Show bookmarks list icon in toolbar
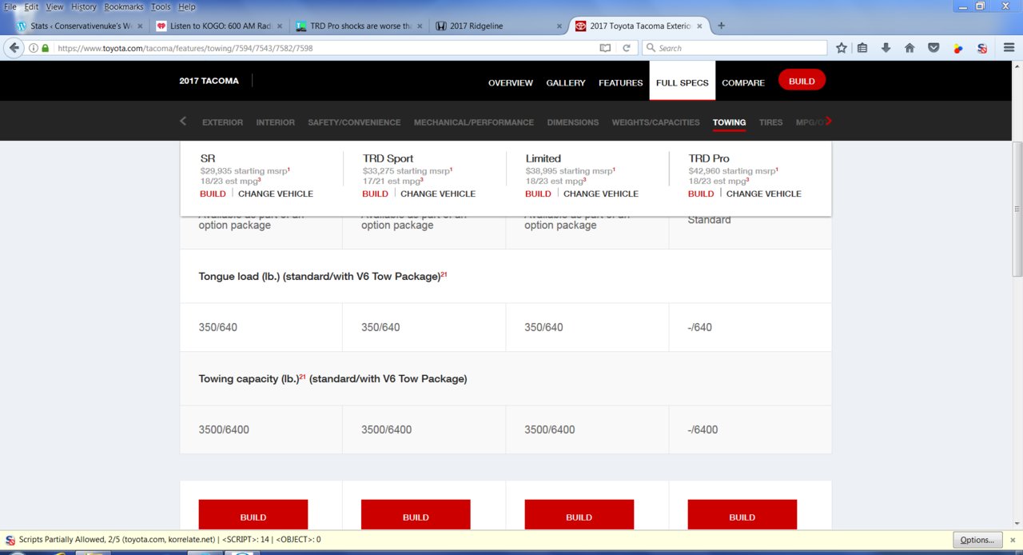Image resolution: width=1023 pixels, height=555 pixels. (x=862, y=48)
